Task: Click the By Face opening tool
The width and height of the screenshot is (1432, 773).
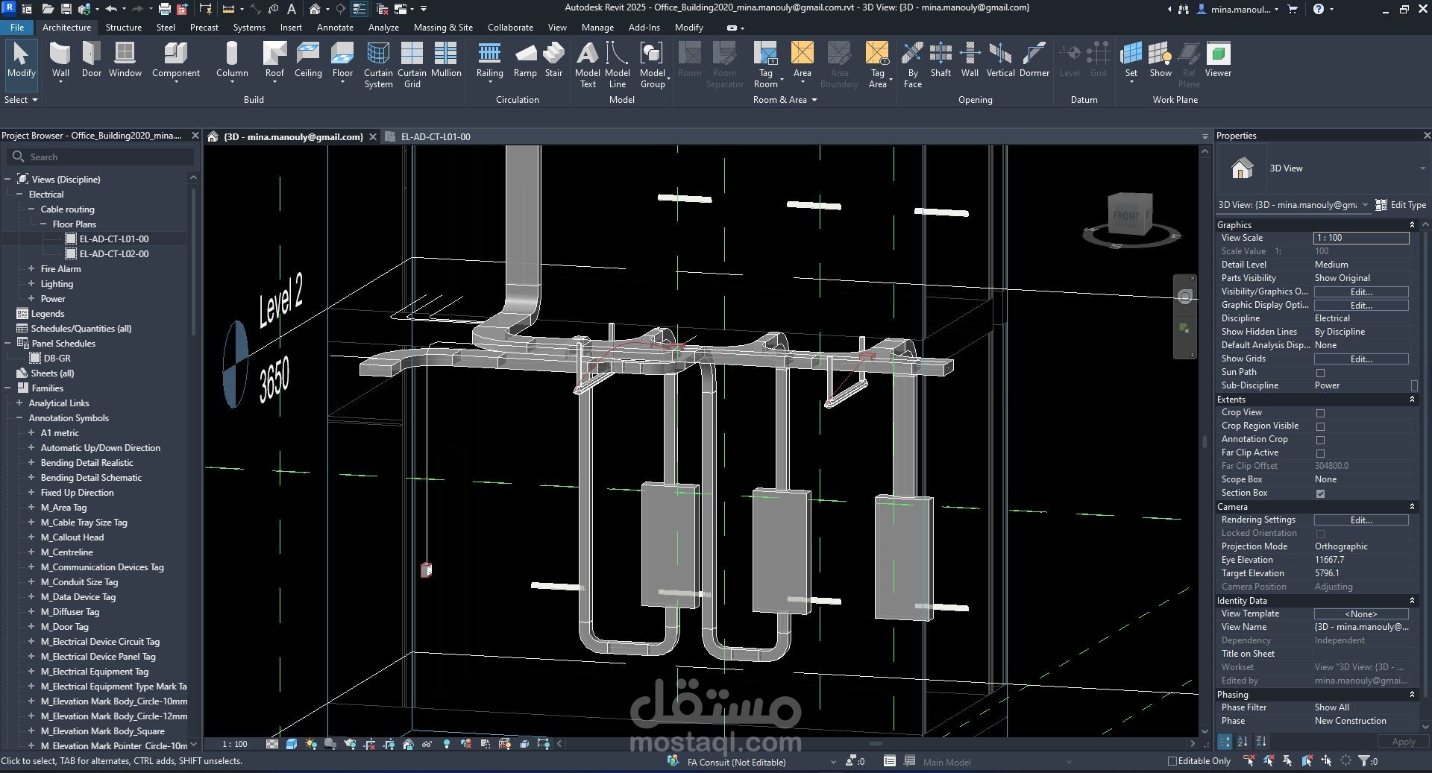Action: point(913,65)
